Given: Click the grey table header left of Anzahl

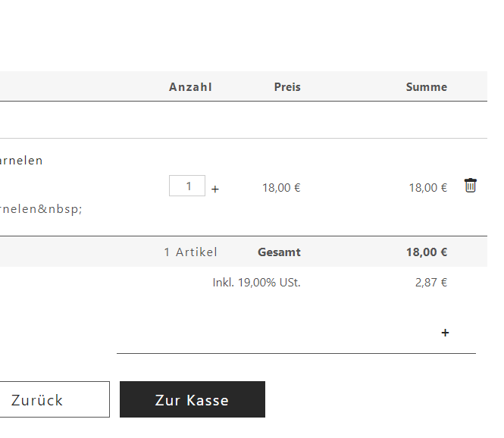Looking at the screenshot, I should (x=83, y=86).
